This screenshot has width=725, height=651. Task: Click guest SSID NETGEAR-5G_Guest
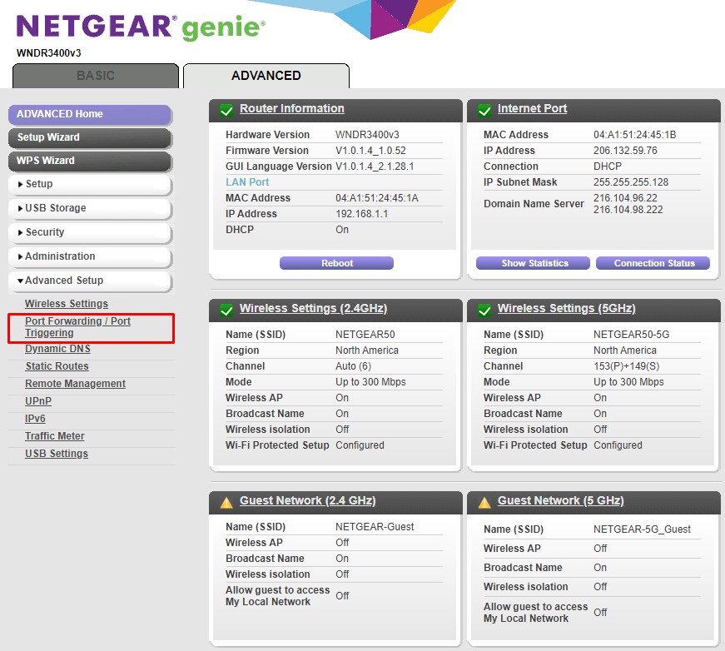642,529
